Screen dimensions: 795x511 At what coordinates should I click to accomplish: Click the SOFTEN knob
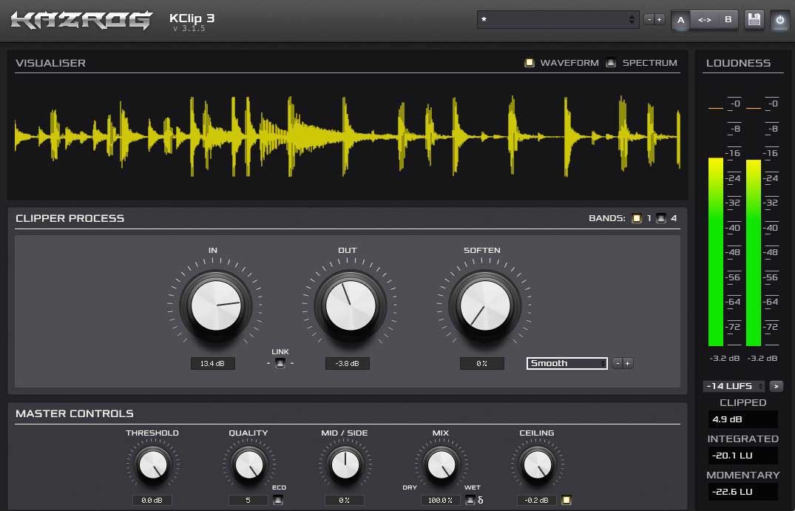pyautogui.click(x=485, y=305)
